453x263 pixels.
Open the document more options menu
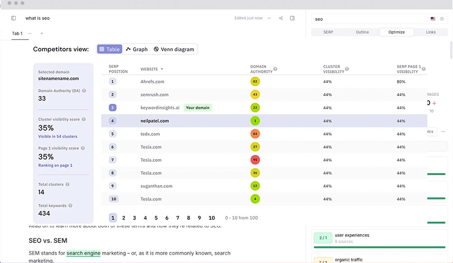[x=269, y=18]
